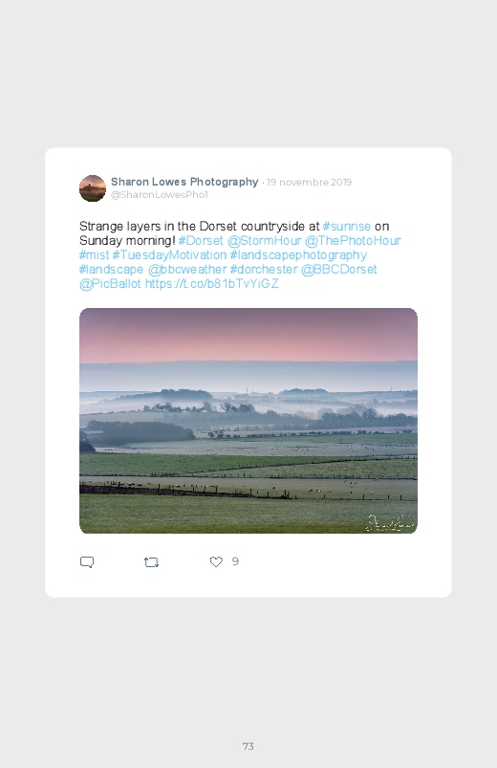This screenshot has height=768, width=497.
Task: Visit @BBCDorset mention
Action: pyautogui.click(x=339, y=270)
